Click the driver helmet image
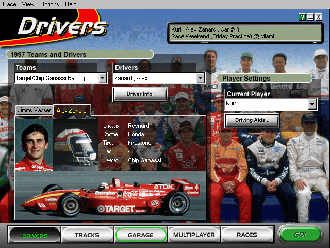 (x=76, y=145)
